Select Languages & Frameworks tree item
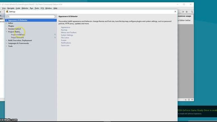The image size is (217, 122). click(x=19, y=43)
